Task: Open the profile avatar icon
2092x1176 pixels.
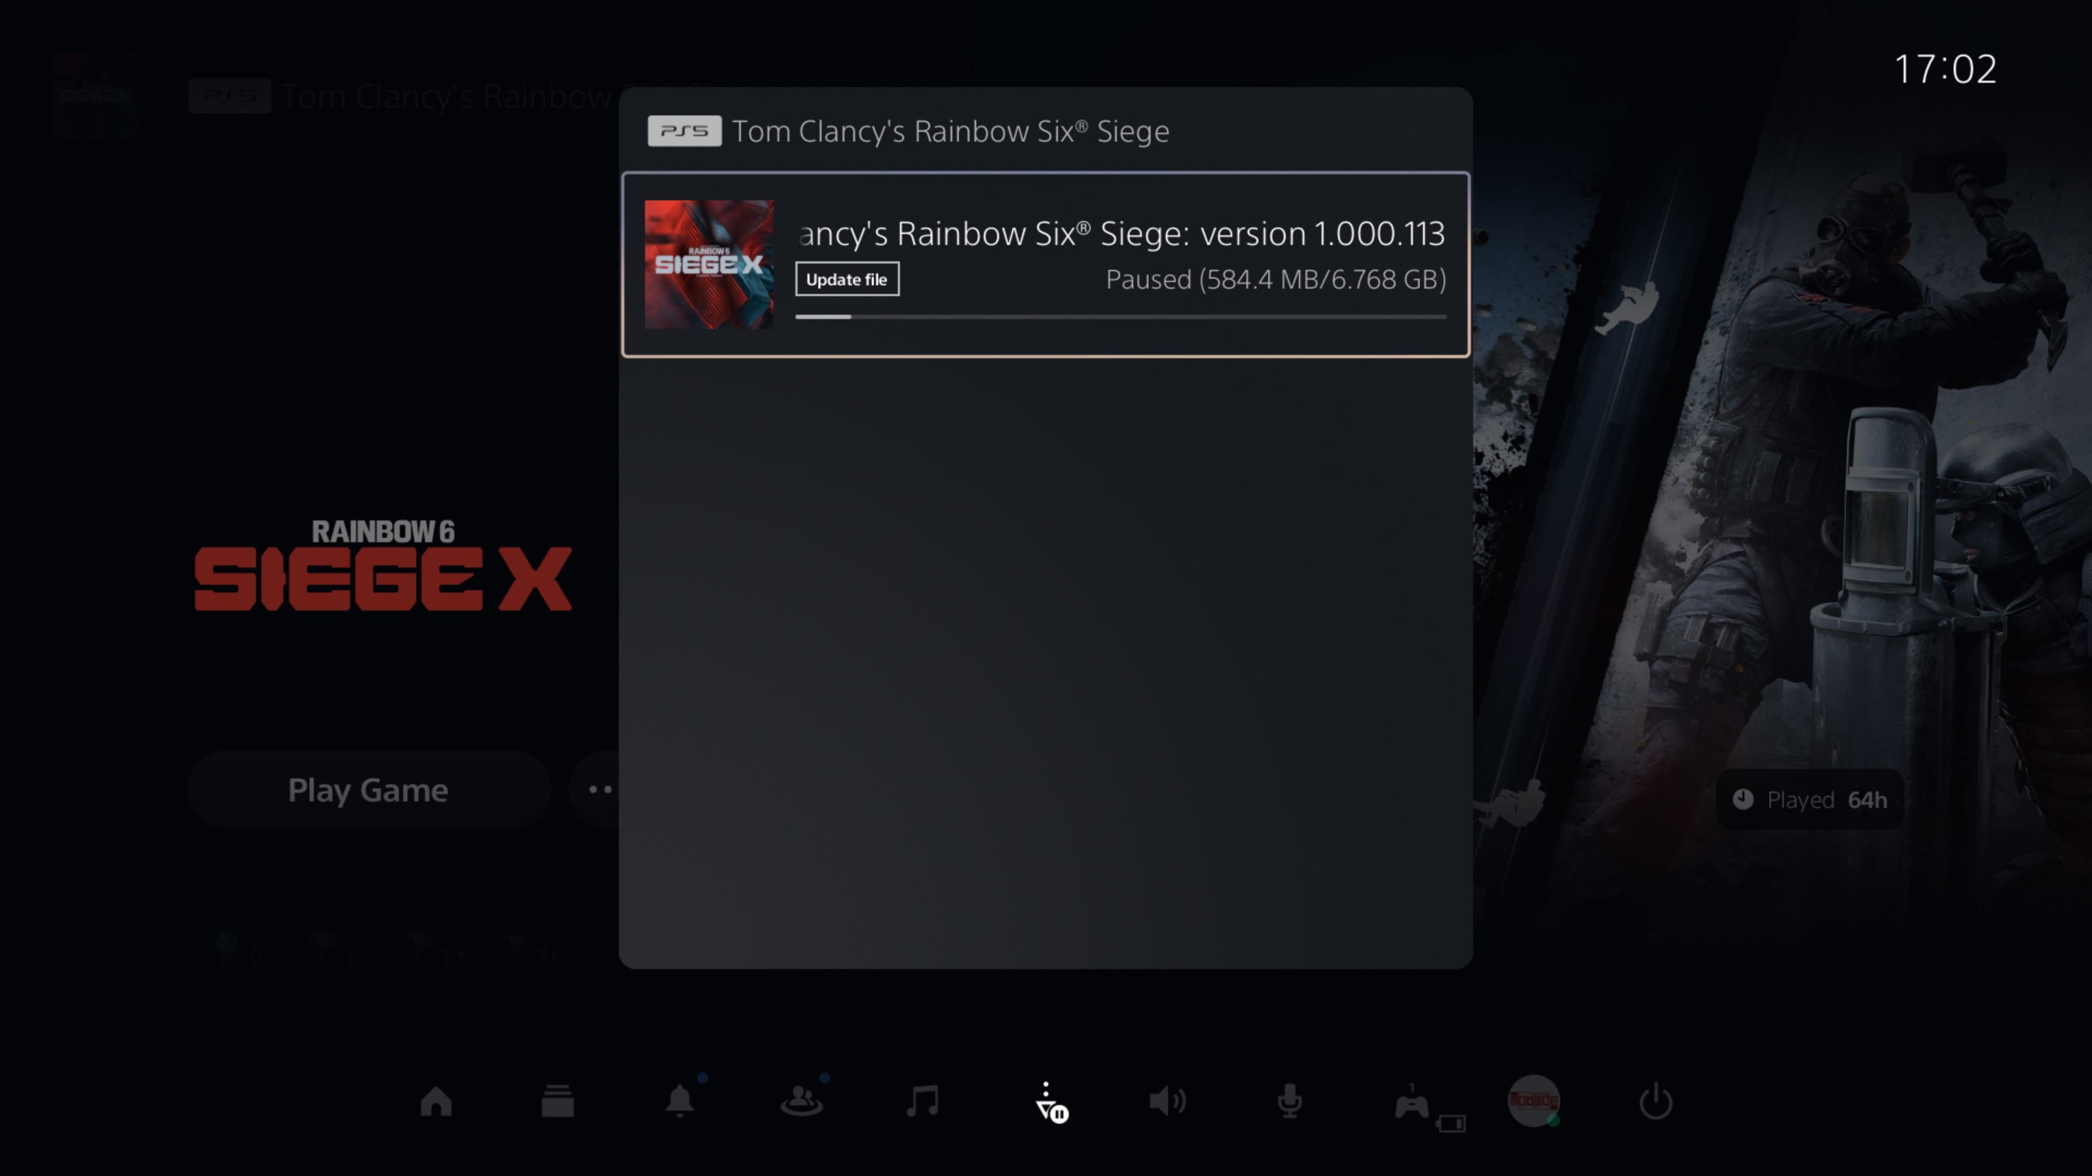Action: click(1533, 1101)
